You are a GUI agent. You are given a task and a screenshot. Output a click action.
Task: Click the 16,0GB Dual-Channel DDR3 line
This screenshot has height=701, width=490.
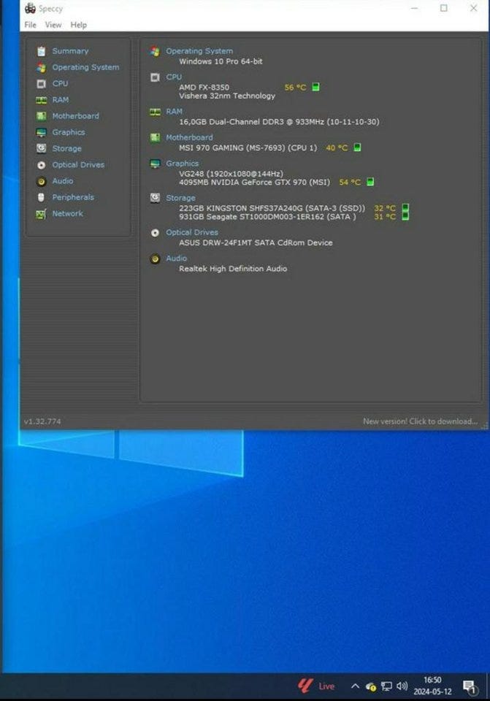pos(279,122)
